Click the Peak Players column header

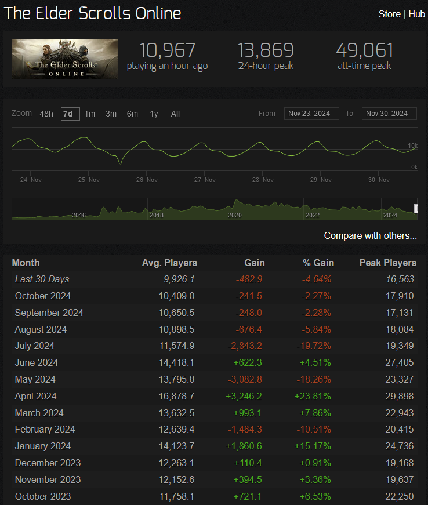tap(388, 263)
